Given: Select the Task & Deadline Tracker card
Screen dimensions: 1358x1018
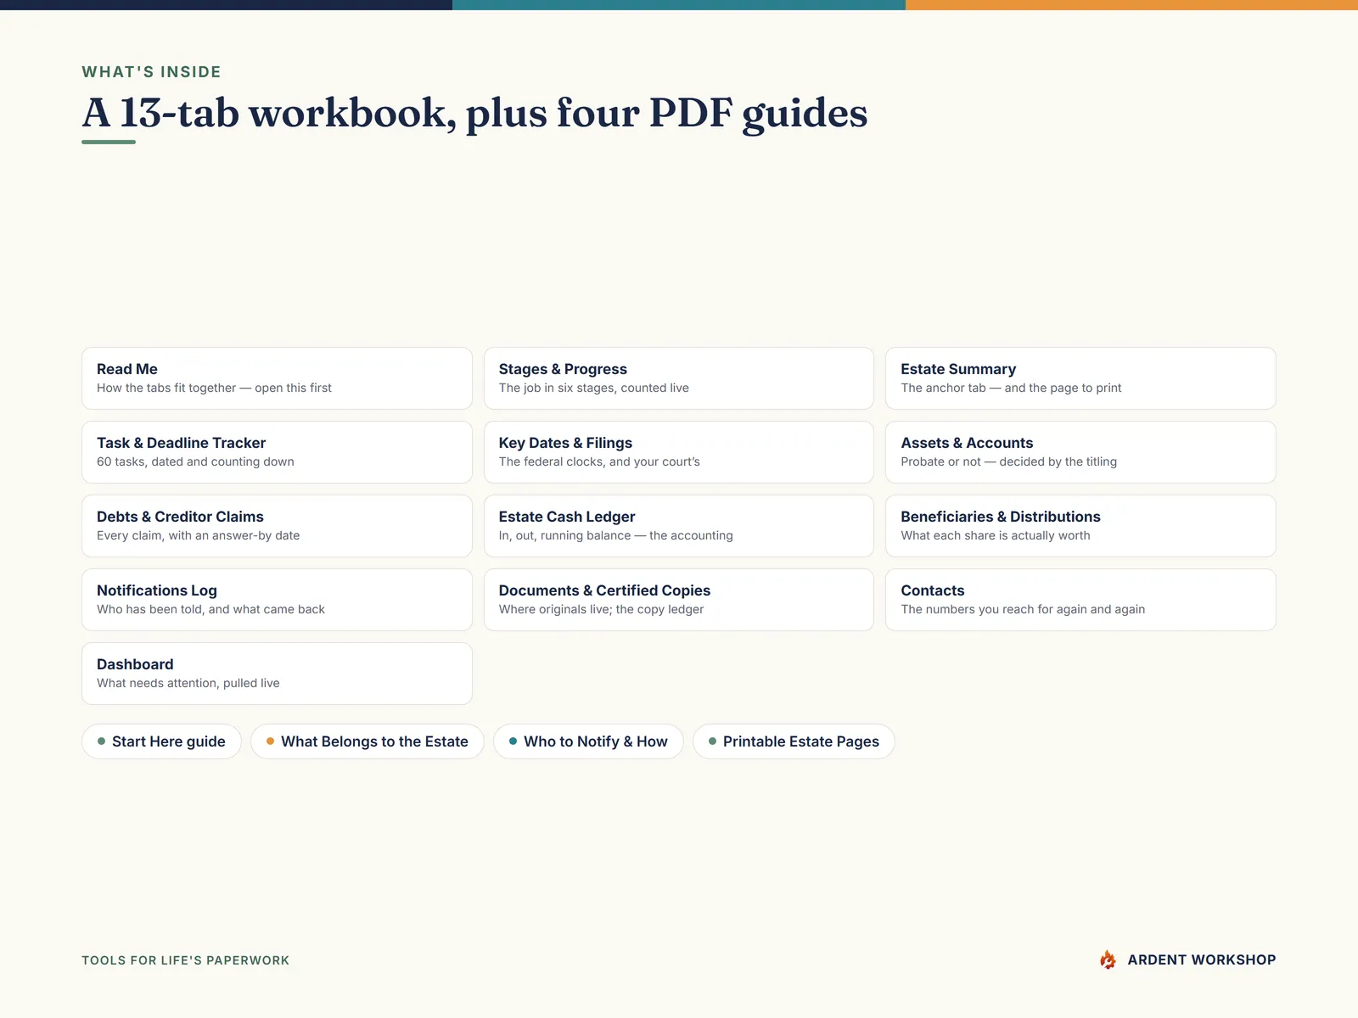Looking at the screenshot, I should (277, 452).
